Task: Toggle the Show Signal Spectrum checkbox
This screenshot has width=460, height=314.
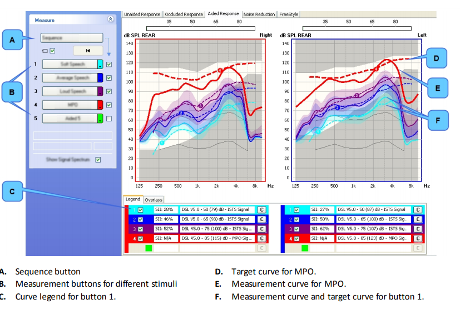Action: click(98, 160)
